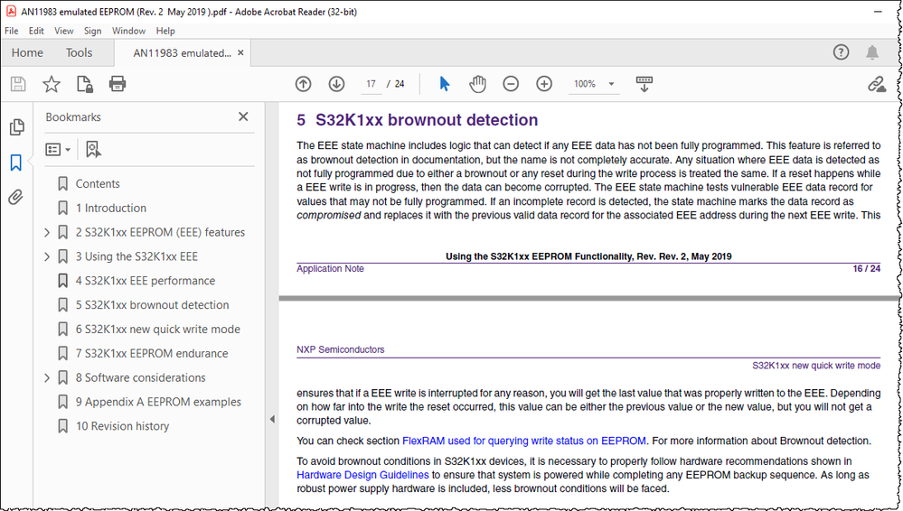The width and height of the screenshot is (903, 511).
Task: Click the protected file info icon
Action: [85, 84]
